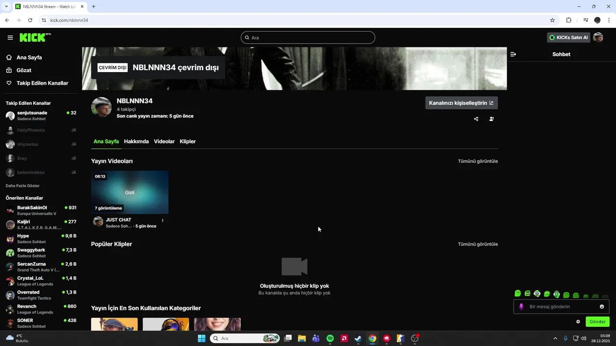
Task: Open the Windows Start menu
Action: tap(202, 338)
